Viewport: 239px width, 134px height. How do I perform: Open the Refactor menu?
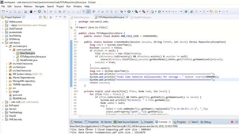tap(28, 6)
